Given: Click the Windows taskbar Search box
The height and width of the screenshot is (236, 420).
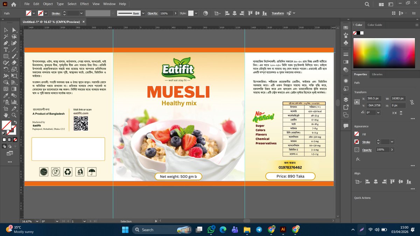Looking at the screenshot, I should 162,230.
